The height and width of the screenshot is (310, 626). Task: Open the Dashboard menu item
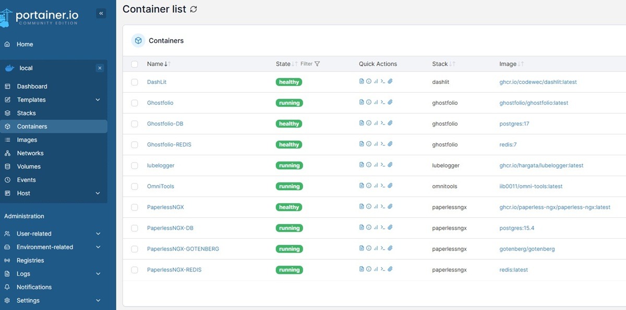click(x=33, y=86)
